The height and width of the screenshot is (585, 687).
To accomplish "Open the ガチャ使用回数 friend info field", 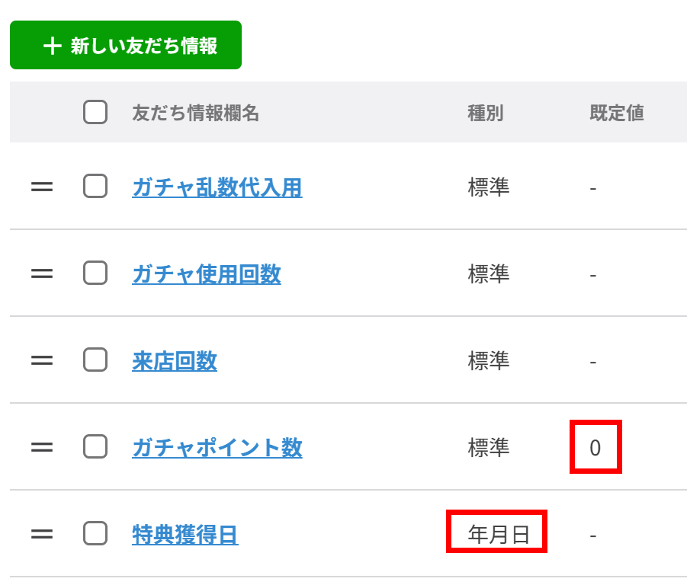I will (207, 273).
